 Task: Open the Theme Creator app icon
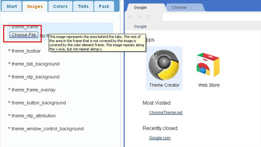(164, 68)
